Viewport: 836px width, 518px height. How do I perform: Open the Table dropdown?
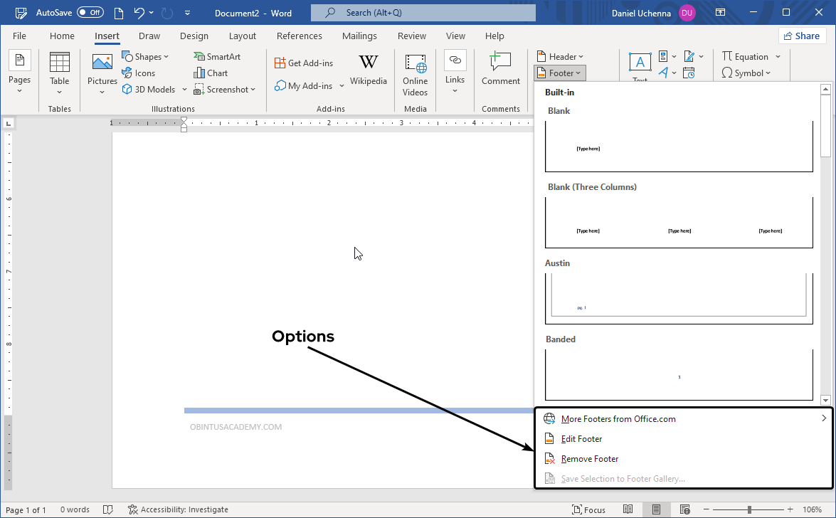click(60, 74)
